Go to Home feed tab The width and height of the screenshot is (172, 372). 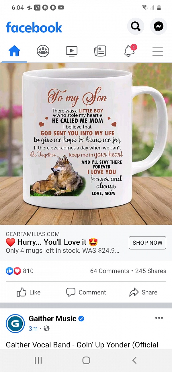14,51
